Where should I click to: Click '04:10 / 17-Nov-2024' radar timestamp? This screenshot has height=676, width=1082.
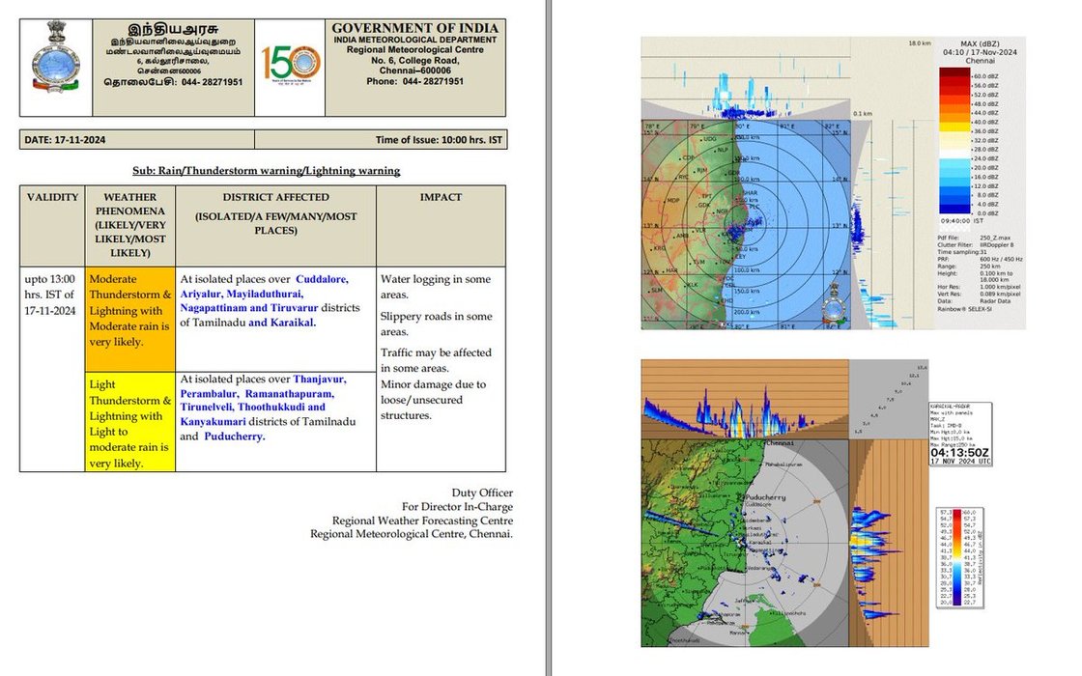pos(980,52)
